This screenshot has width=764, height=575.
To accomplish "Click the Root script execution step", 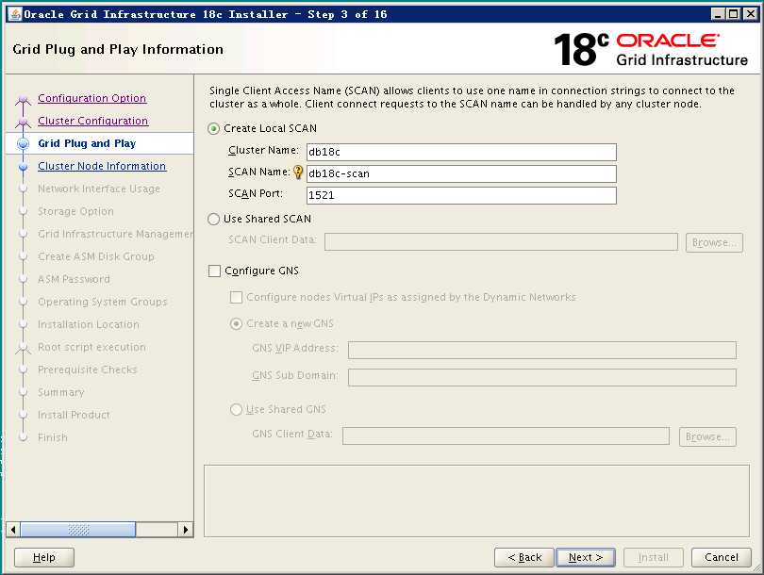I will coord(92,347).
